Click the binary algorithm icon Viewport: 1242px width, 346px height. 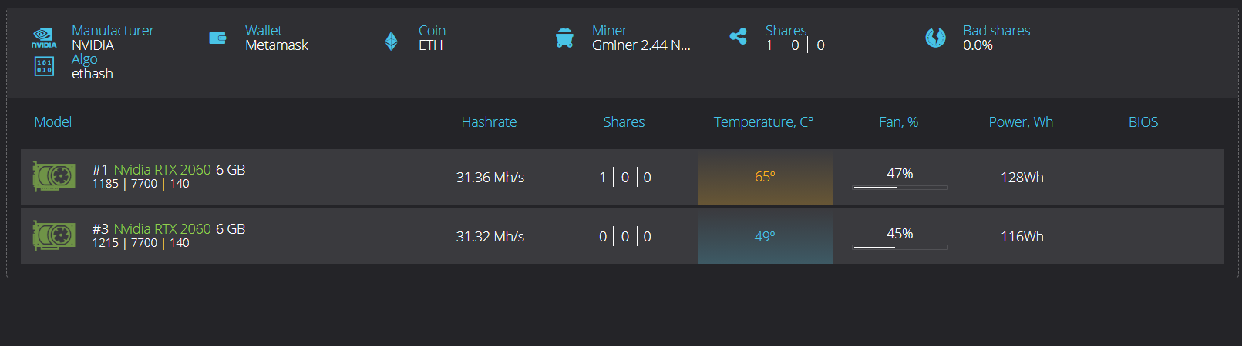tap(44, 66)
